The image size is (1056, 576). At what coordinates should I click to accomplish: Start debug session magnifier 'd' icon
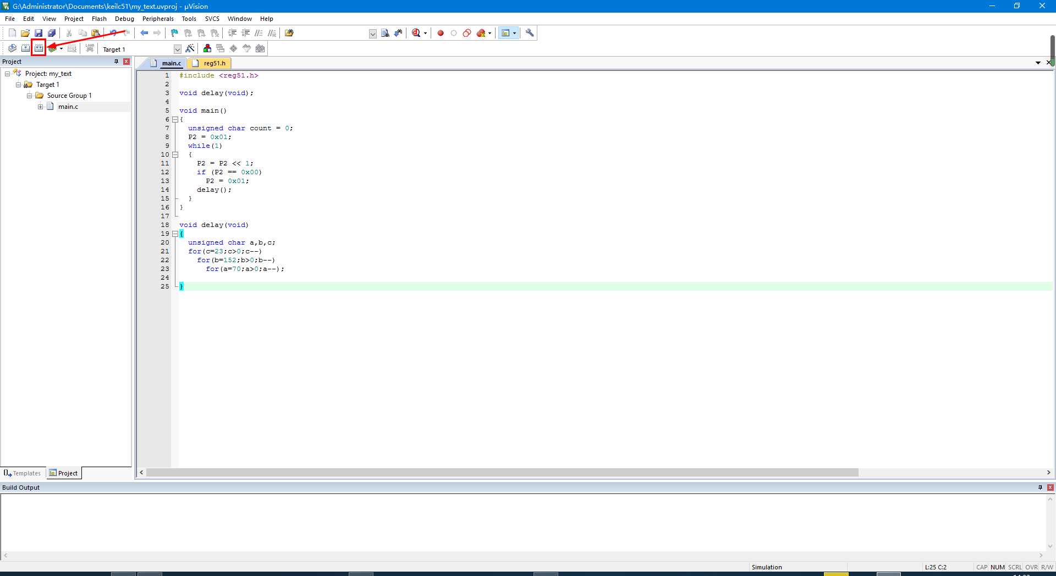click(x=416, y=33)
